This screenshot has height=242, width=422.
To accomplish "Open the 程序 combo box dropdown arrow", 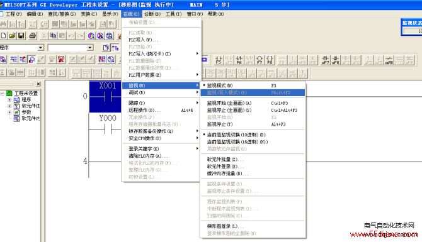I will tap(40, 48).
